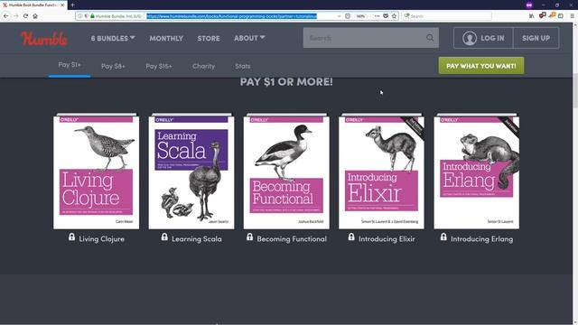Click the selected URL in address bar
578x325 pixels.
pyautogui.click(x=231, y=16)
